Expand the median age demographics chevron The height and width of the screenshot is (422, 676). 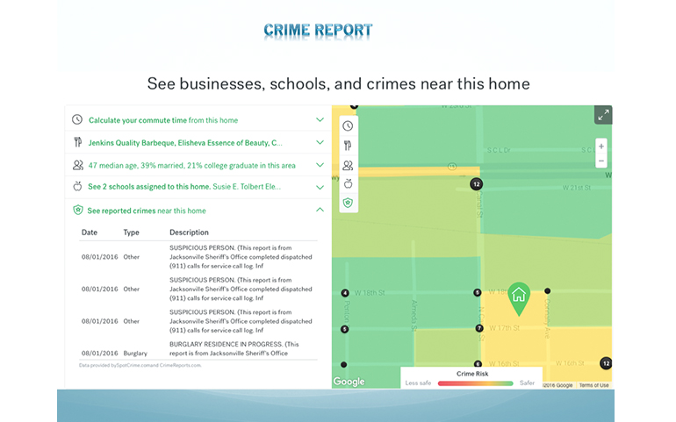(x=320, y=164)
